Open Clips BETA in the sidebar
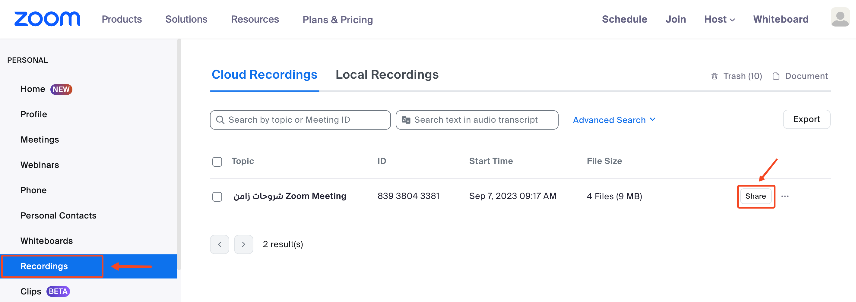The image size is (856, 302). pyautogui.click(x=45, y=291)
